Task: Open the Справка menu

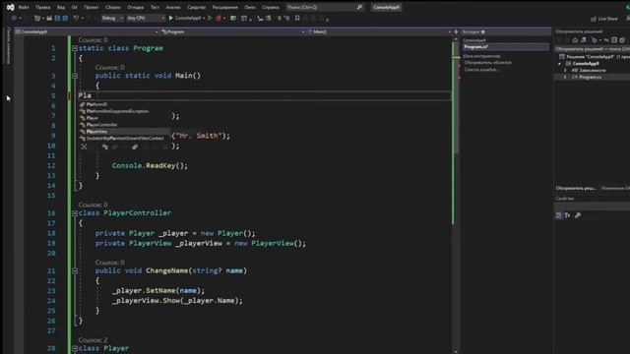Action: [271, 7]
